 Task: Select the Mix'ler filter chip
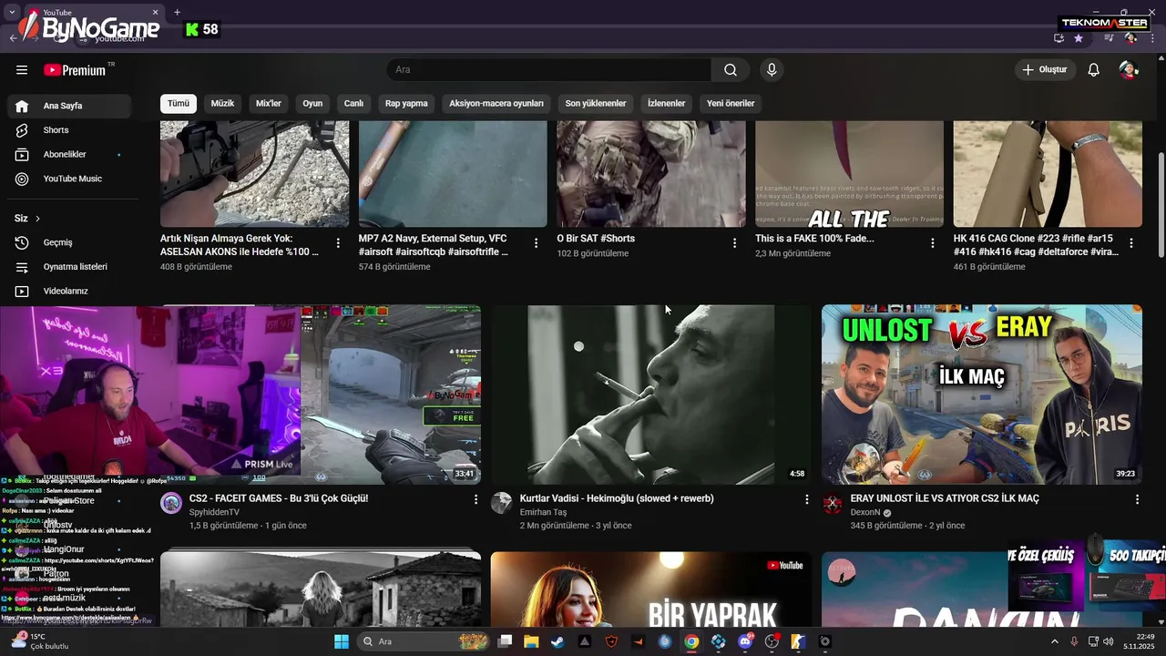269,104
